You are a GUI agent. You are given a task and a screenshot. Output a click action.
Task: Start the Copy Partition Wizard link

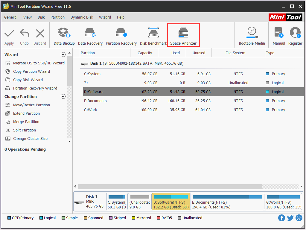tap(31, 72)
